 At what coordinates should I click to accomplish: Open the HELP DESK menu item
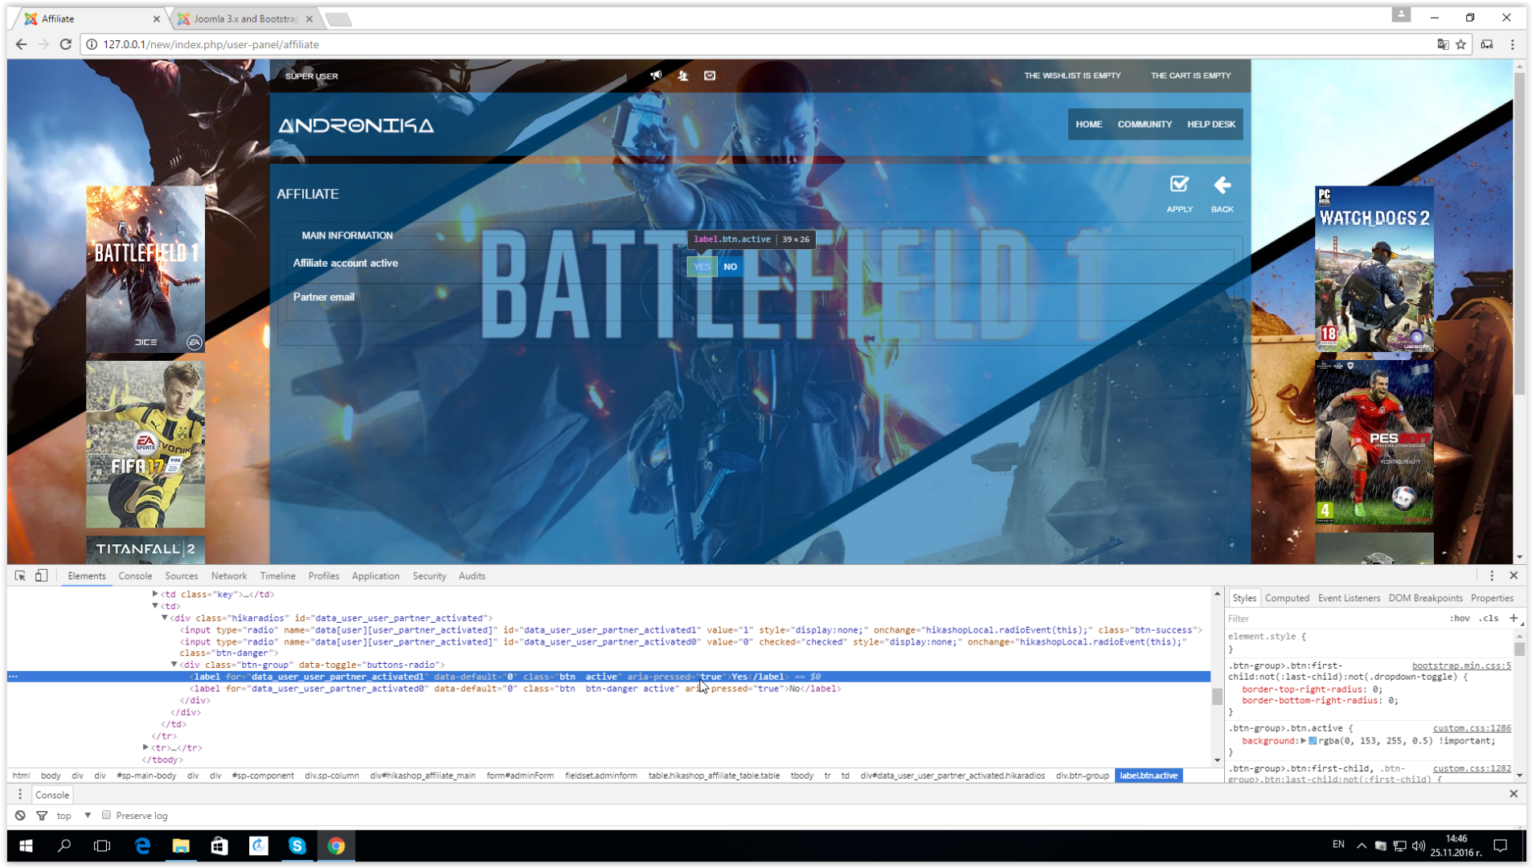[1211, 125]
